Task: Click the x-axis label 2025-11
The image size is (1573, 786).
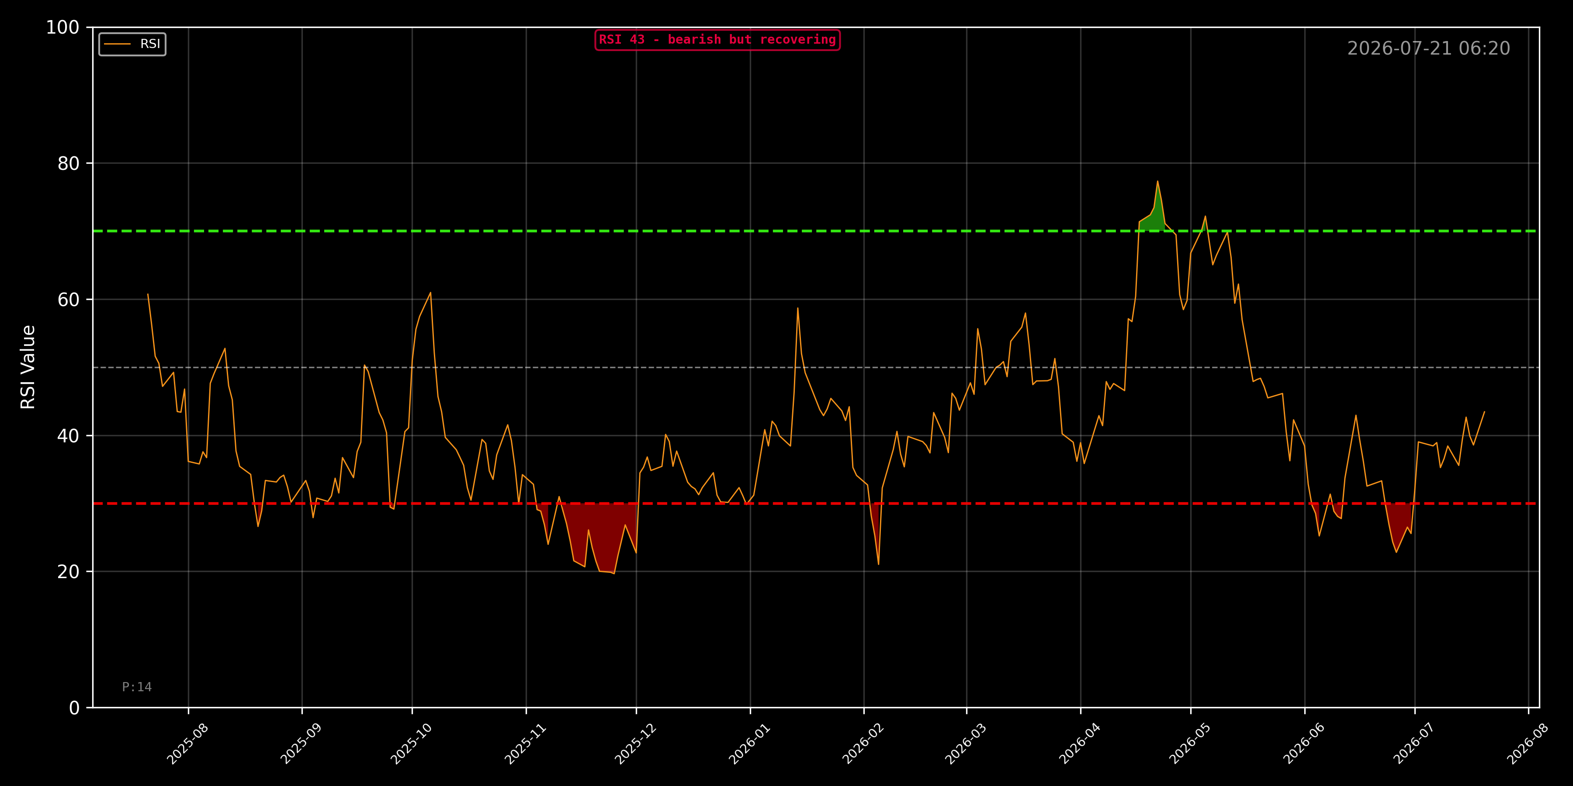Action: [x=525, y=743]
